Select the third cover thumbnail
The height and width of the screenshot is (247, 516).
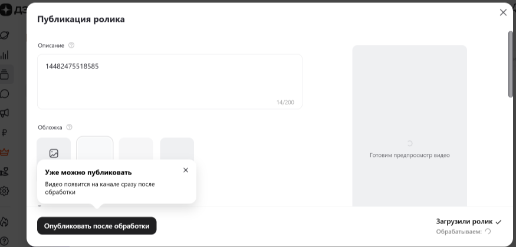(x=136, y=150)
